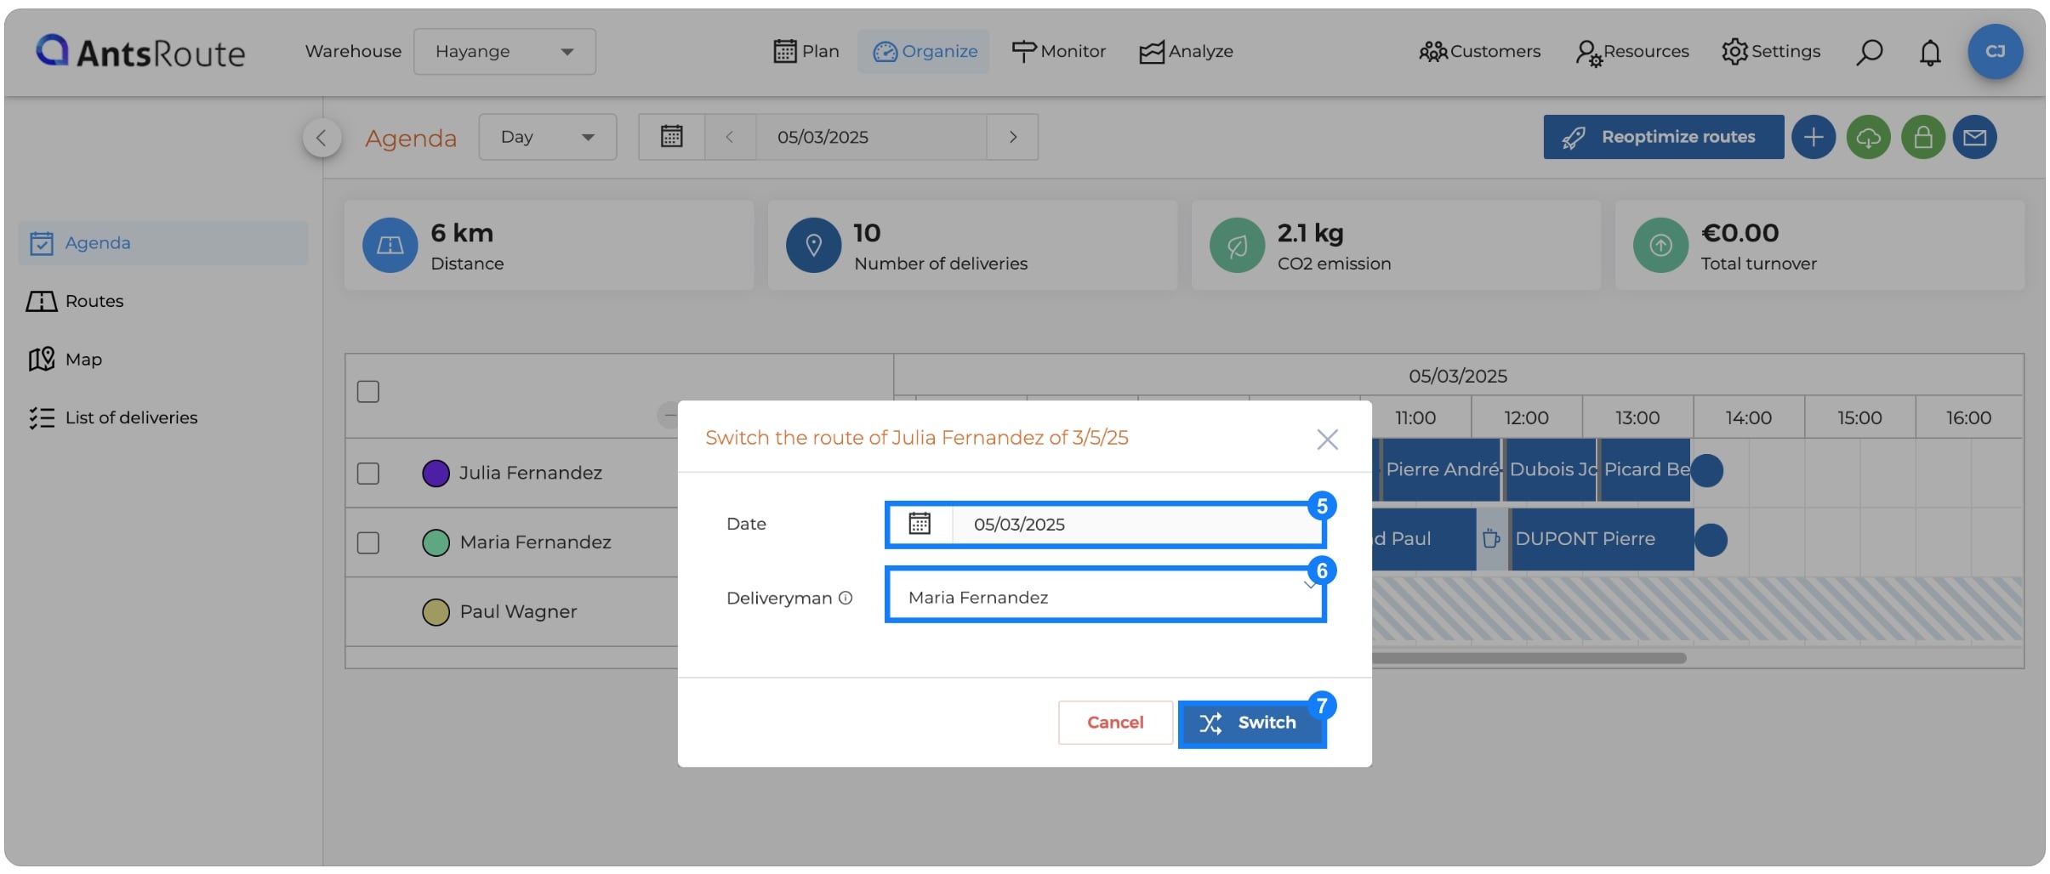Open the Organize tab
Screen dimensions: 2050x874
point(925,52)
